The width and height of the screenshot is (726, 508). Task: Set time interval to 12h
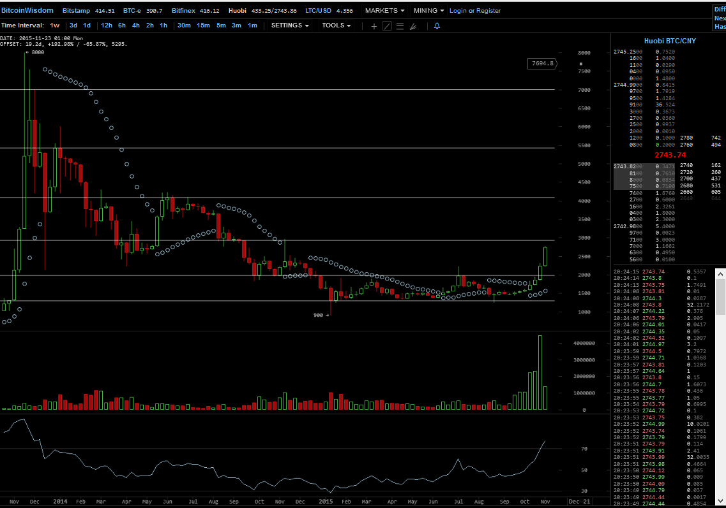107,25
